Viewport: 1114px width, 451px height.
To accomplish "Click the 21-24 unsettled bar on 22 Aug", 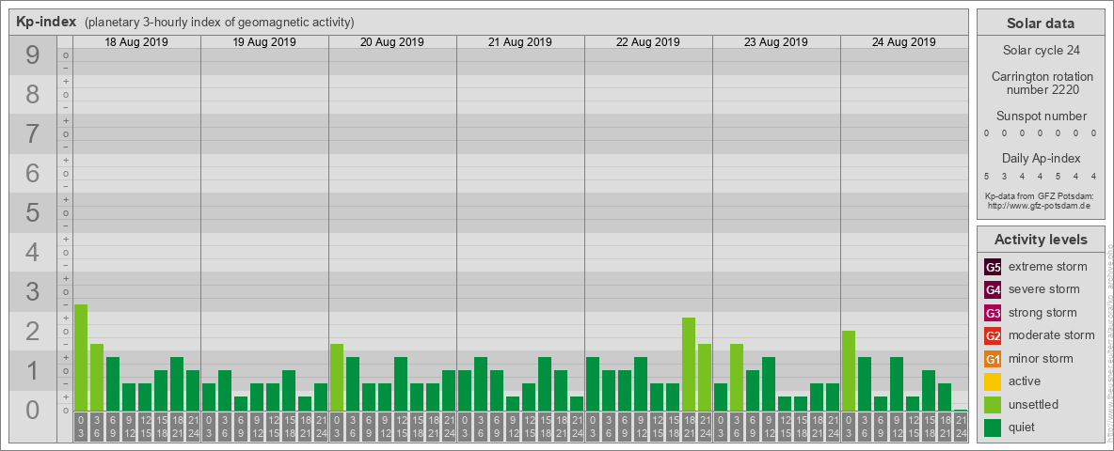I will [x=704, y=378].
